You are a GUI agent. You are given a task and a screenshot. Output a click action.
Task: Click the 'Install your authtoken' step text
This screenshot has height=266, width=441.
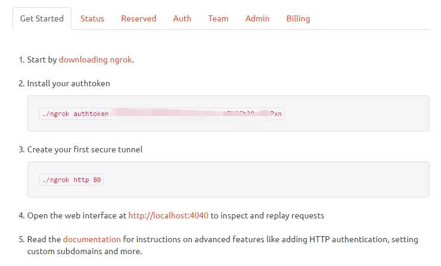coord(69,83)
